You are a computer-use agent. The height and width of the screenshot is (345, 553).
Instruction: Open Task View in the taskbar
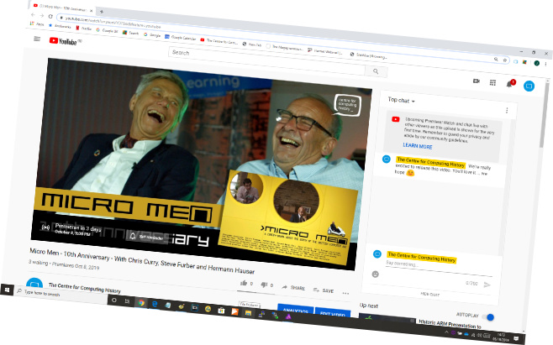[x=127, y=301]
